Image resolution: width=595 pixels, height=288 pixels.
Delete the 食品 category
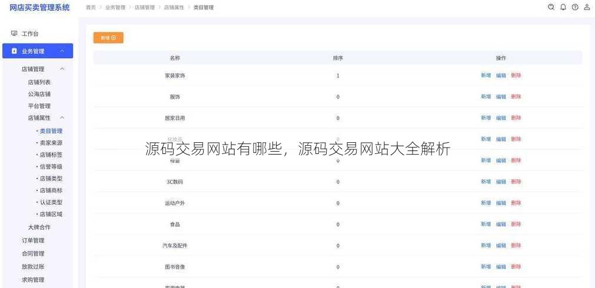tap(516, 224)
